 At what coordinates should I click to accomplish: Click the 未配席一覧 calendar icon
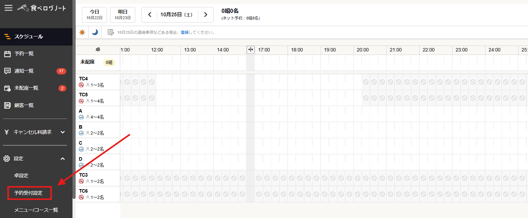(x=7, y=88)
